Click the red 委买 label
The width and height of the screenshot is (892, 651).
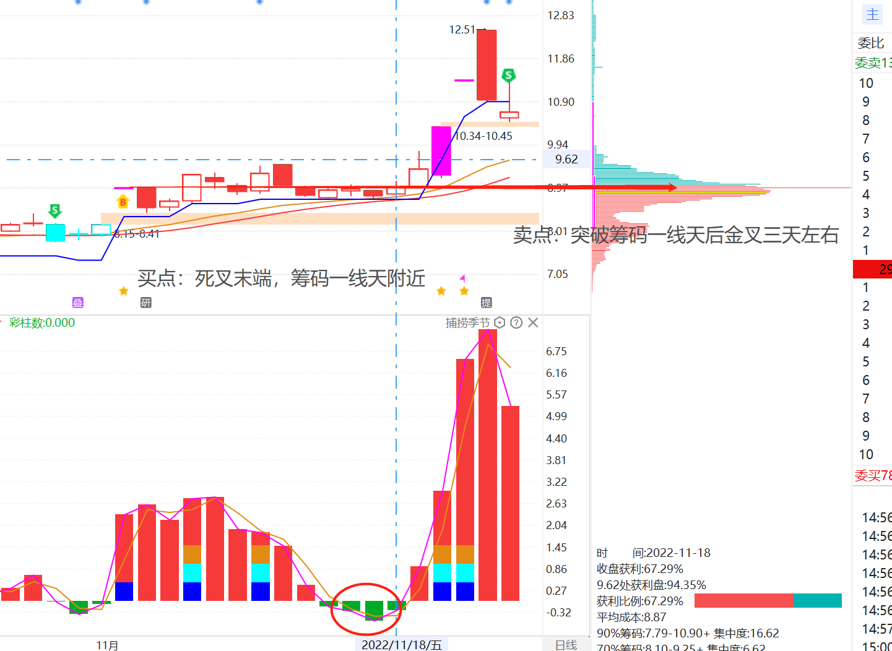click(x=873, y=475)
